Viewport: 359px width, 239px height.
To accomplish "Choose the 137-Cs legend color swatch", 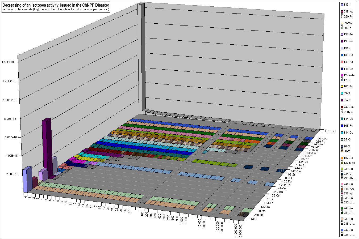I will (342, 158).
